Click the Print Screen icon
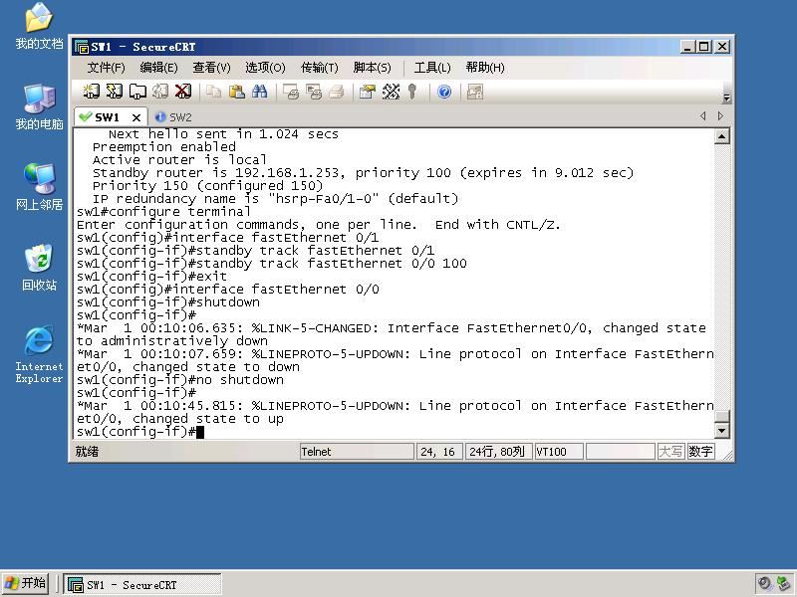 (291, 92)
